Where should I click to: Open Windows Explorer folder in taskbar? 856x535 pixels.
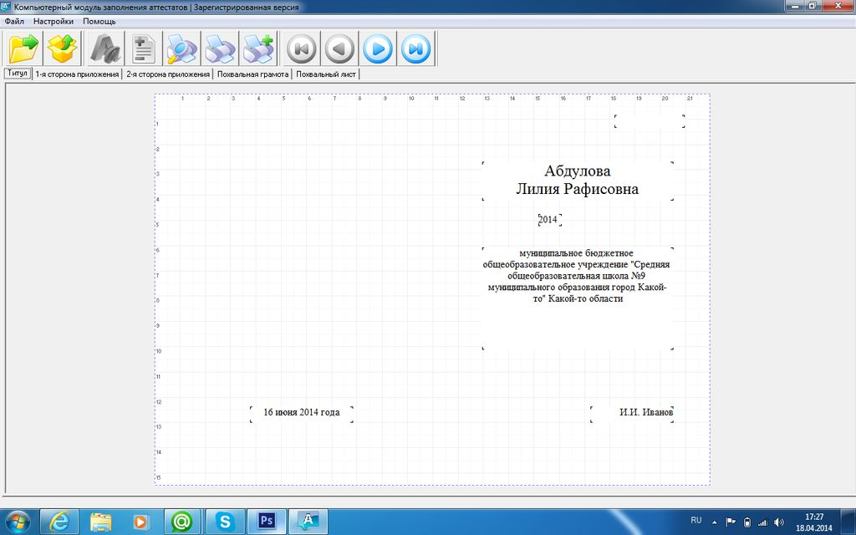(x=101, y=522)
